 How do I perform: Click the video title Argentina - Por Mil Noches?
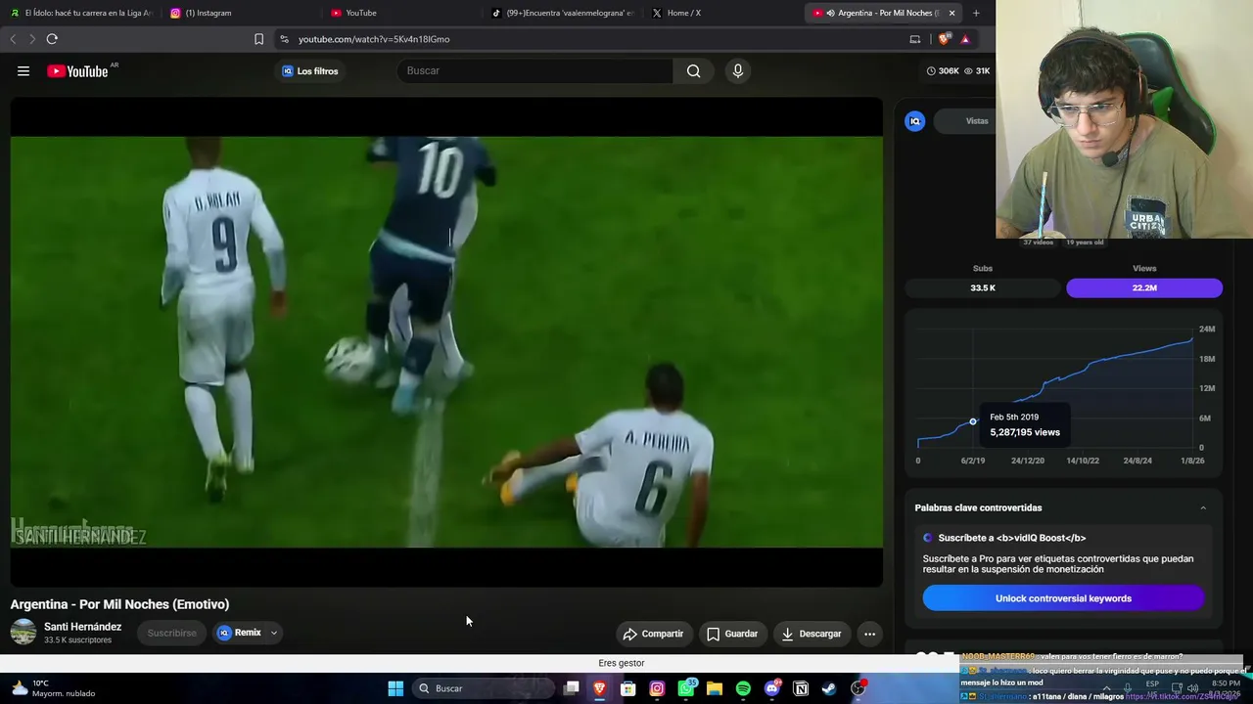pyautogui.click(x=119, y=604)
